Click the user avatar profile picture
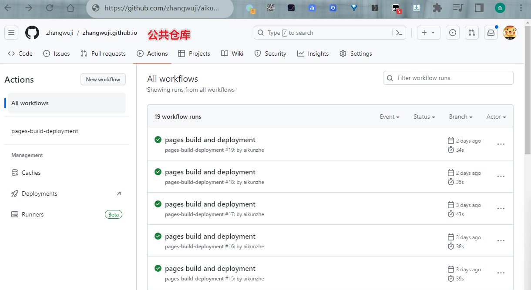Screen dimensions: 531x290 pos(510,33)
